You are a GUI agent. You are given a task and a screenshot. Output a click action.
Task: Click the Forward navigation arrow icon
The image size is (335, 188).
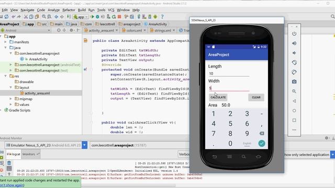(62, 17)
